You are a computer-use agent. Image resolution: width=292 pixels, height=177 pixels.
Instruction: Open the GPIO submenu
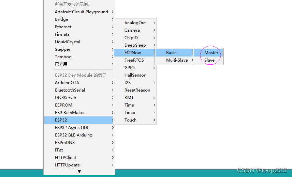(135, 68)
